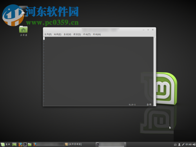The width and height of the screenshot is (196, 147).
Task: Open the 编辑(E) menu
Action: (58, 34)
